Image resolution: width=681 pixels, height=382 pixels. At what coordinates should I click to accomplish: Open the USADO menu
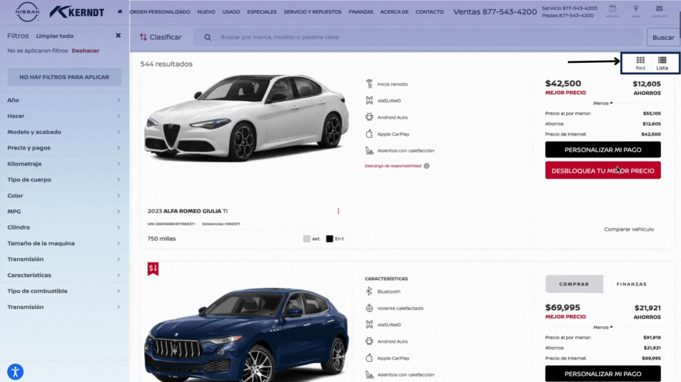pyautogui.click(x=231, y=12)
